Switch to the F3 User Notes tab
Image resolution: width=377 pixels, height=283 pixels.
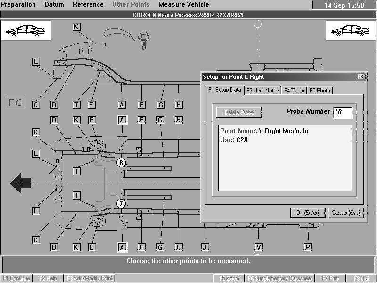pos(262,91)
